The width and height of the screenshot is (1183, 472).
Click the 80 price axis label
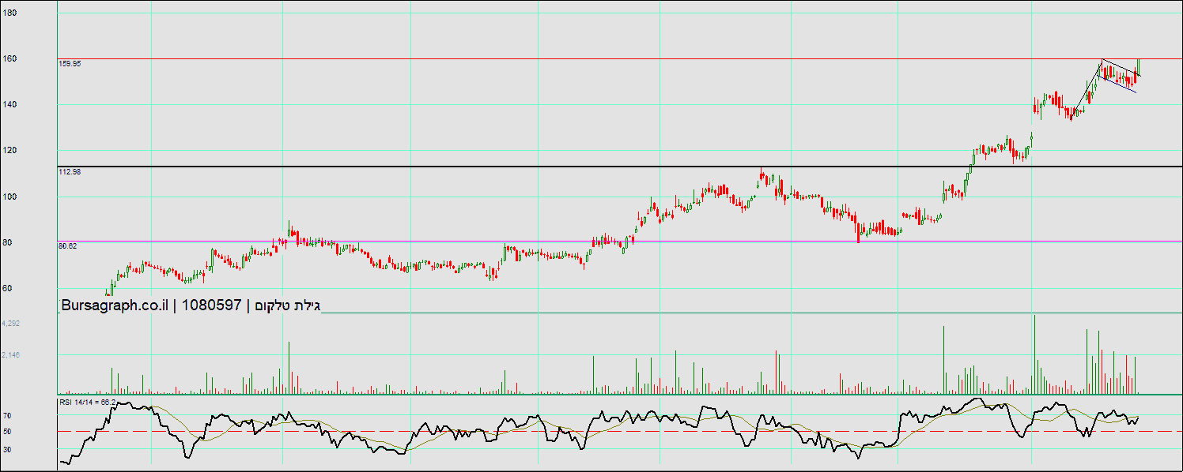click(x=7, y=242)
